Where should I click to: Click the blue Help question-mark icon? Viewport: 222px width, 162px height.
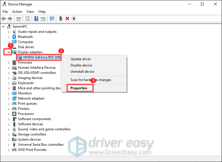[37, 19]
